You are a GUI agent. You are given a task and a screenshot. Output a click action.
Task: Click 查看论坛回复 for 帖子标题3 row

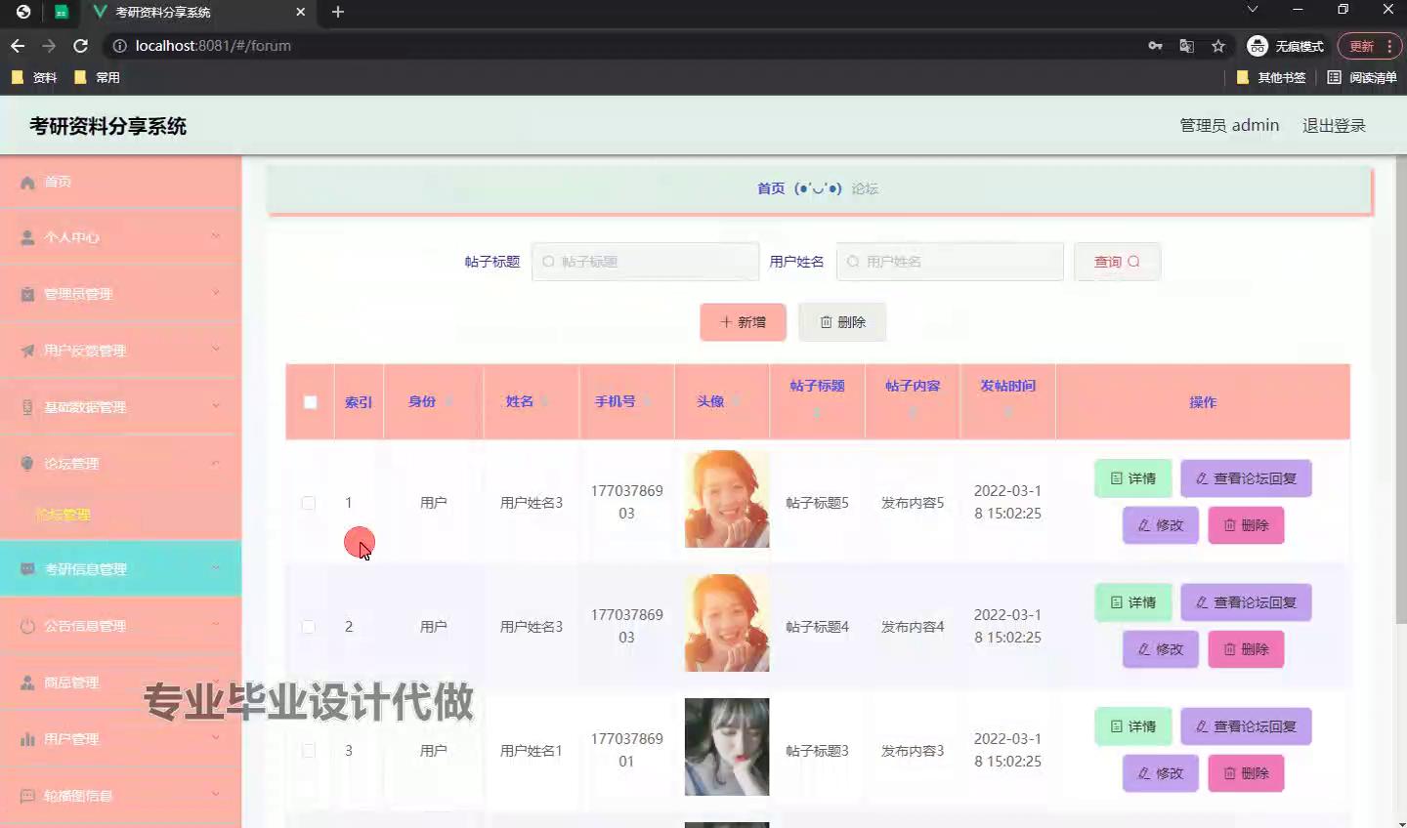coord(1246,726)
